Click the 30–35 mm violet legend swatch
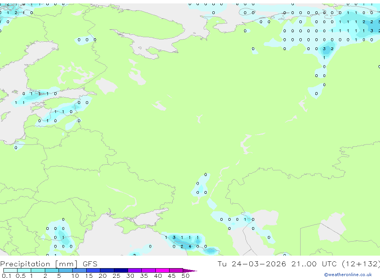380x278 pixels. tap(135, 270)
